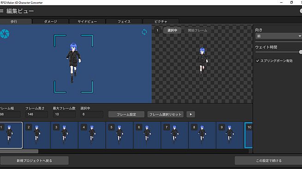Select frame thumbnail 7
The image size is (302, 169).
(175, 135)
